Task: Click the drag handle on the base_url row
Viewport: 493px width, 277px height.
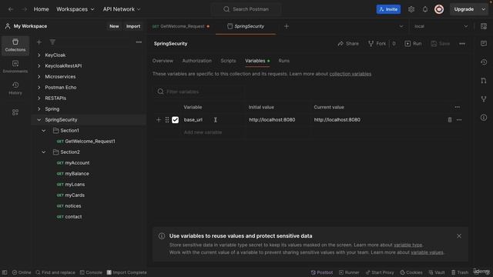Action: pyautogui.click(x=167, y=120)
